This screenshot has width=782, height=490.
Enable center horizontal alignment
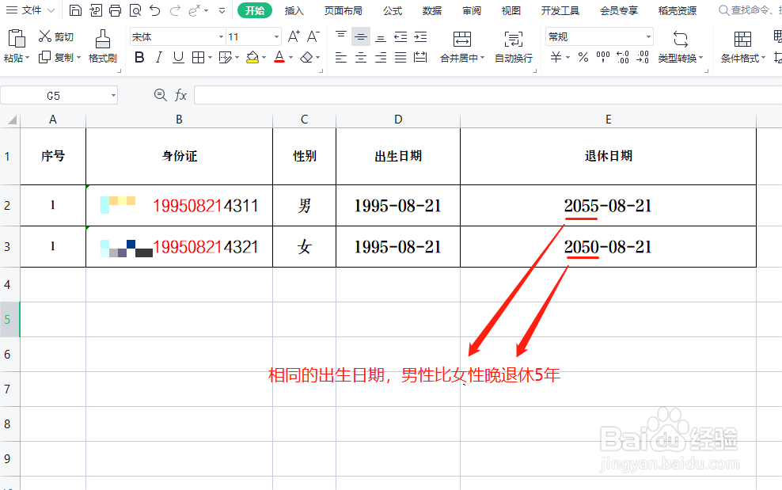[x=361, y=57]
